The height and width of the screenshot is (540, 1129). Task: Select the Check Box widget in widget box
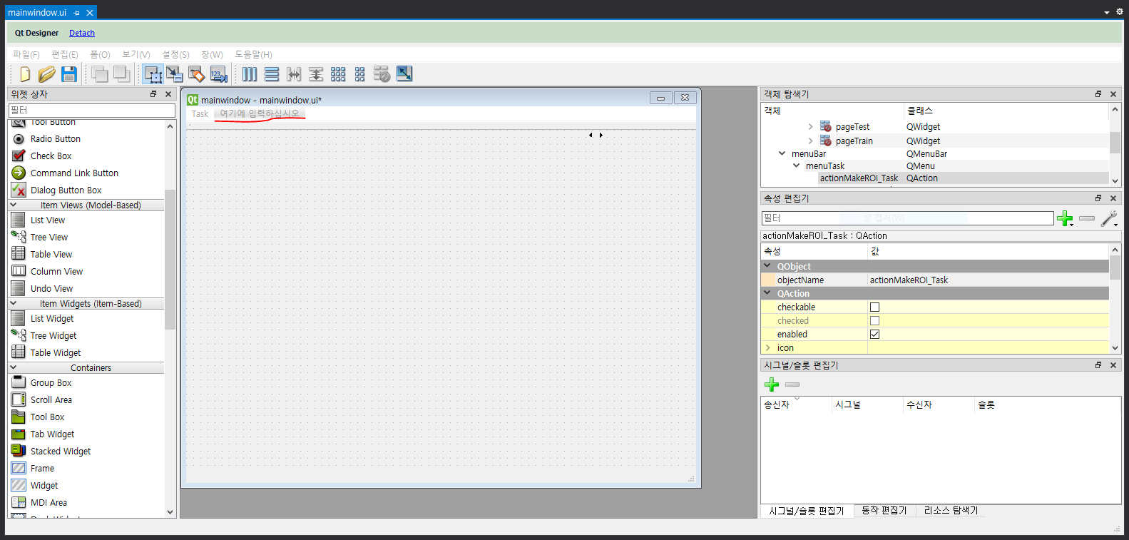tap(51, 156)
